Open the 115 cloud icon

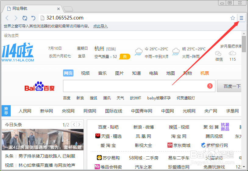[x=232, y=53]
